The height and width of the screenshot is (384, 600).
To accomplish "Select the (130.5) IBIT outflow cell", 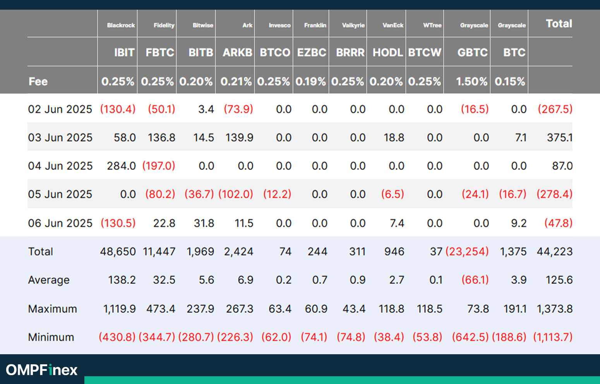I will point(118,223).
